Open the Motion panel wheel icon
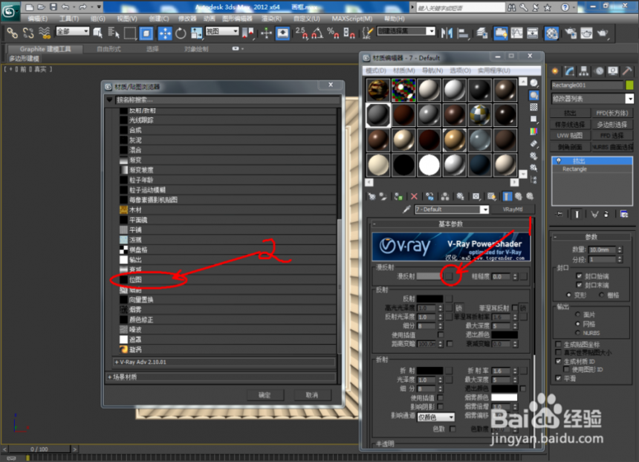The width and height of the screenshot is (639, 462). (599, 71)
